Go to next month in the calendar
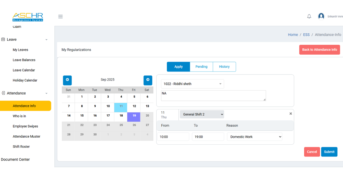This screenshot has height=174, width=343. pyautogui.click(x=148, y=80)
